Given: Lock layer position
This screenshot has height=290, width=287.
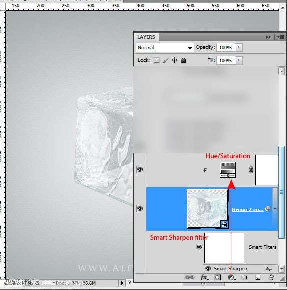Looking at the screenshot, I should [x=174, y=60].
